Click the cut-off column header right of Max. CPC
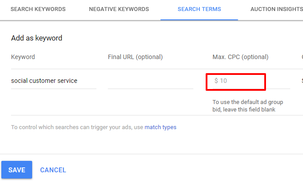This screenshot has width=303, height=182. (x=302, y=57)
